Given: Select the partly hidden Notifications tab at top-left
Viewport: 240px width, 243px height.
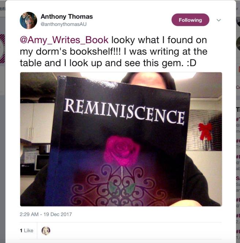Looking at the screenshot, I should pos(3,9).
